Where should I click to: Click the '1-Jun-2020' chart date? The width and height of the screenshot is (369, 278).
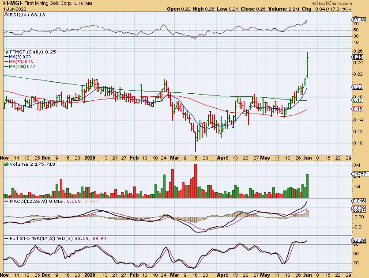pyautogui.click(x=15, y=9)
